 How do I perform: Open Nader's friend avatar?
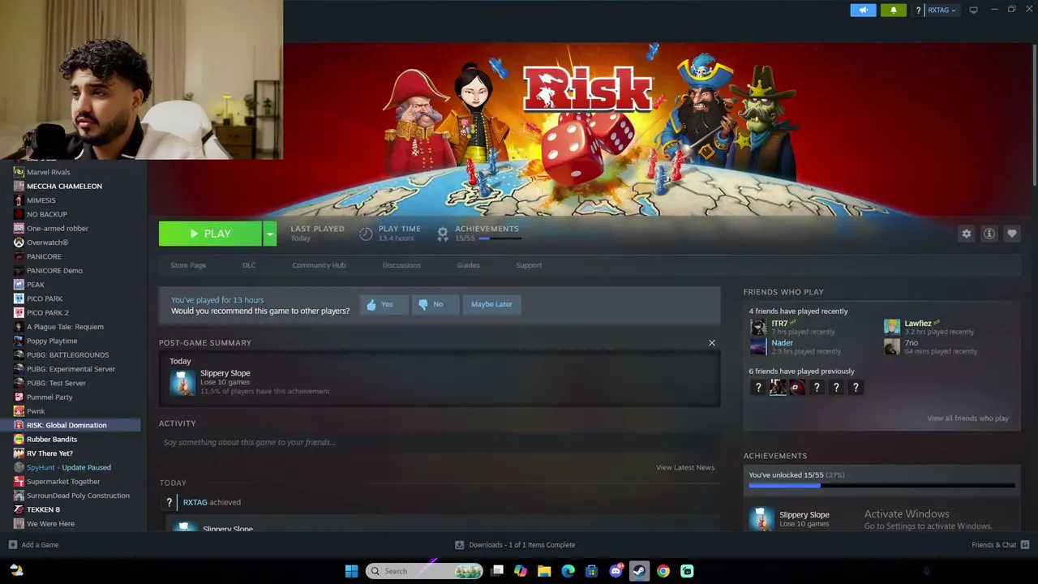(758, 346)
